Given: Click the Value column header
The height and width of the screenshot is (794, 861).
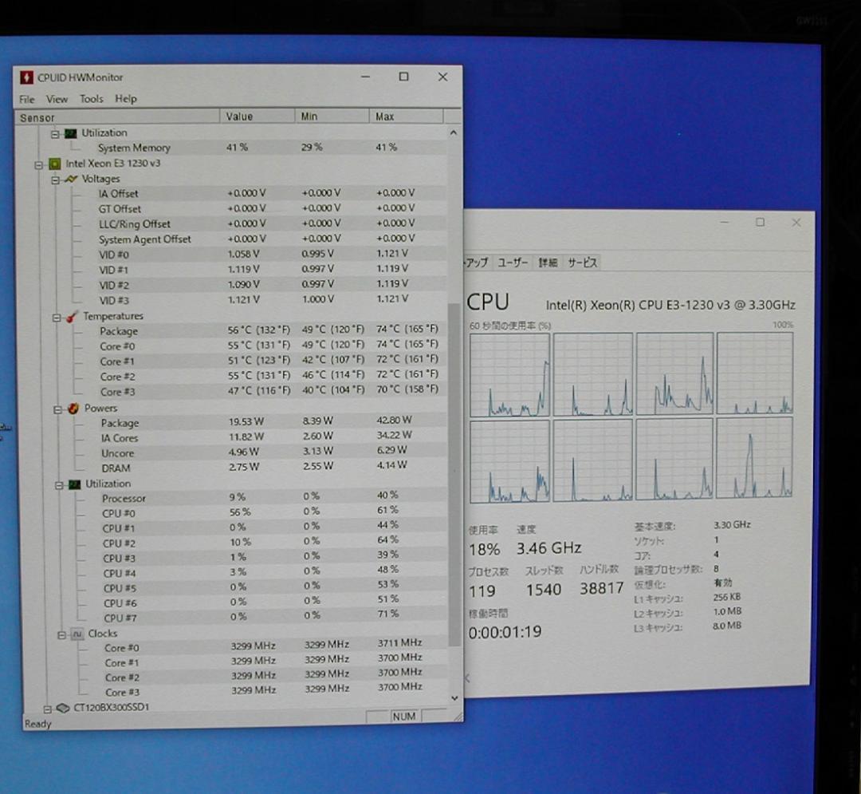Looking at the screenshot, I should (257, 117).
